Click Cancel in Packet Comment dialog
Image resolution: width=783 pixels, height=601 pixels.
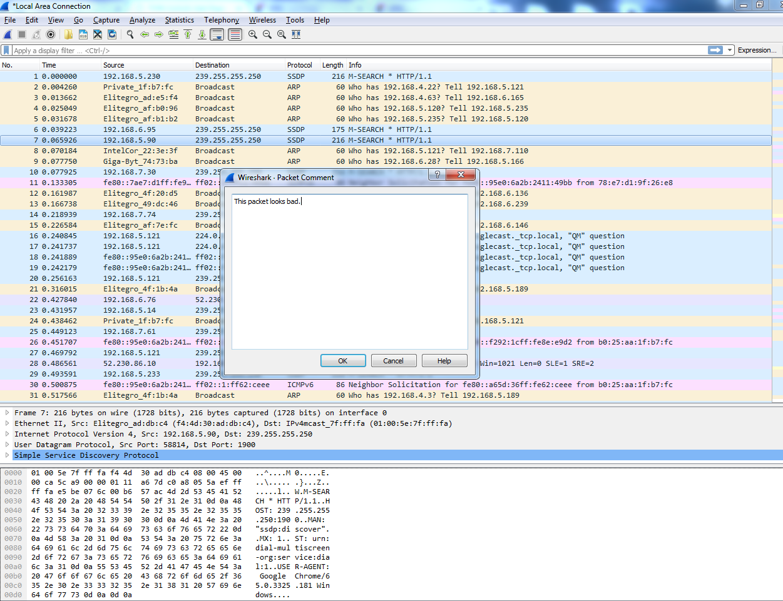point(393,361)
